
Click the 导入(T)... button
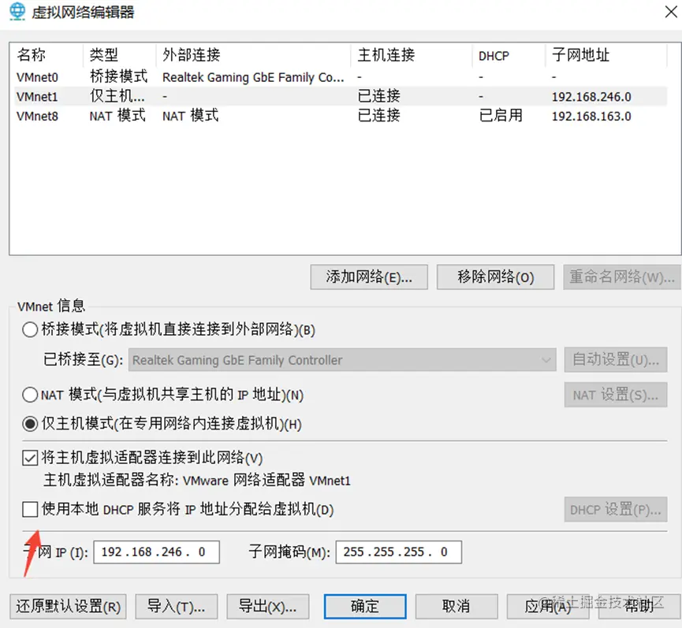click(x=176, y=606)
